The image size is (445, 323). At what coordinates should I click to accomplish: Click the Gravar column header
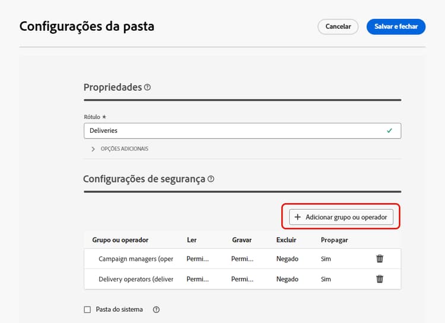242,240
